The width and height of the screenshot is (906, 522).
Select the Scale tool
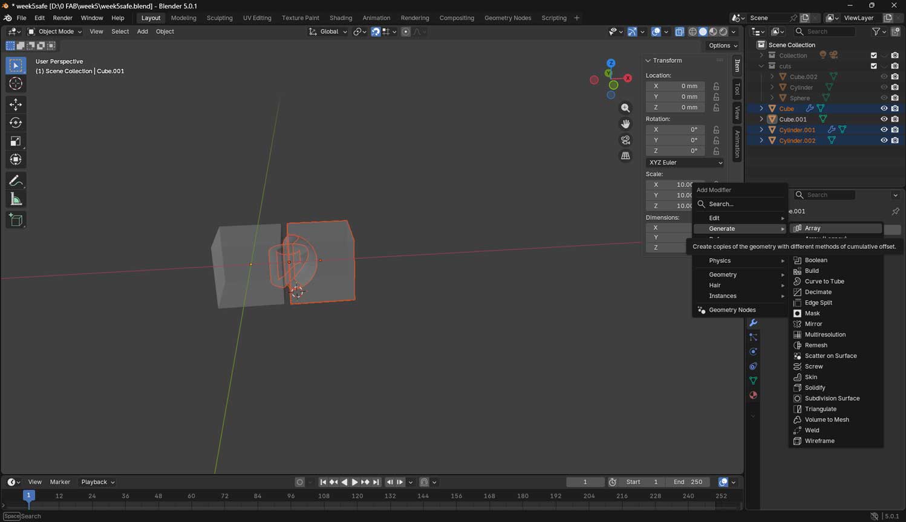16,141
